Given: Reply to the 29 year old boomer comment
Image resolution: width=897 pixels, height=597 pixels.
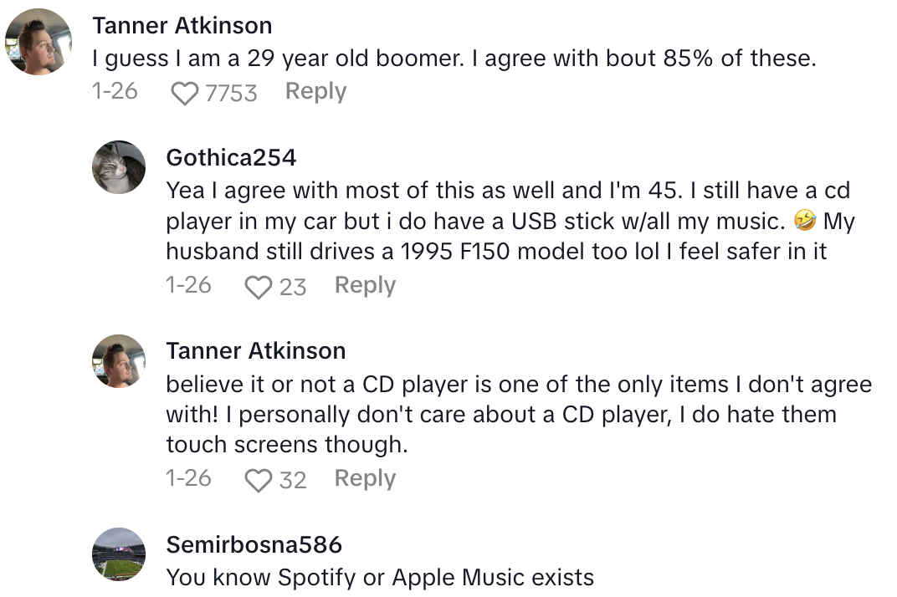Looking at the screenshot, I should coord(315,91).
